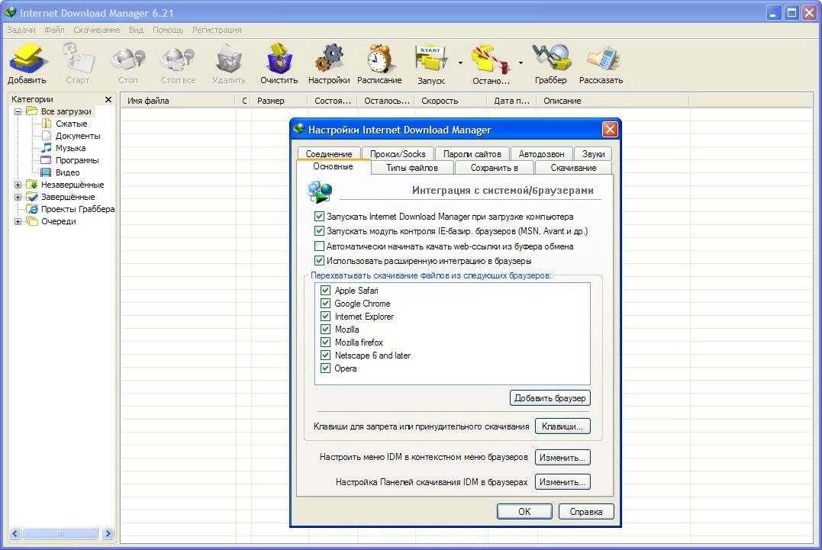Toggle Internet Explorer checkbox

click(x=326, y=317)
